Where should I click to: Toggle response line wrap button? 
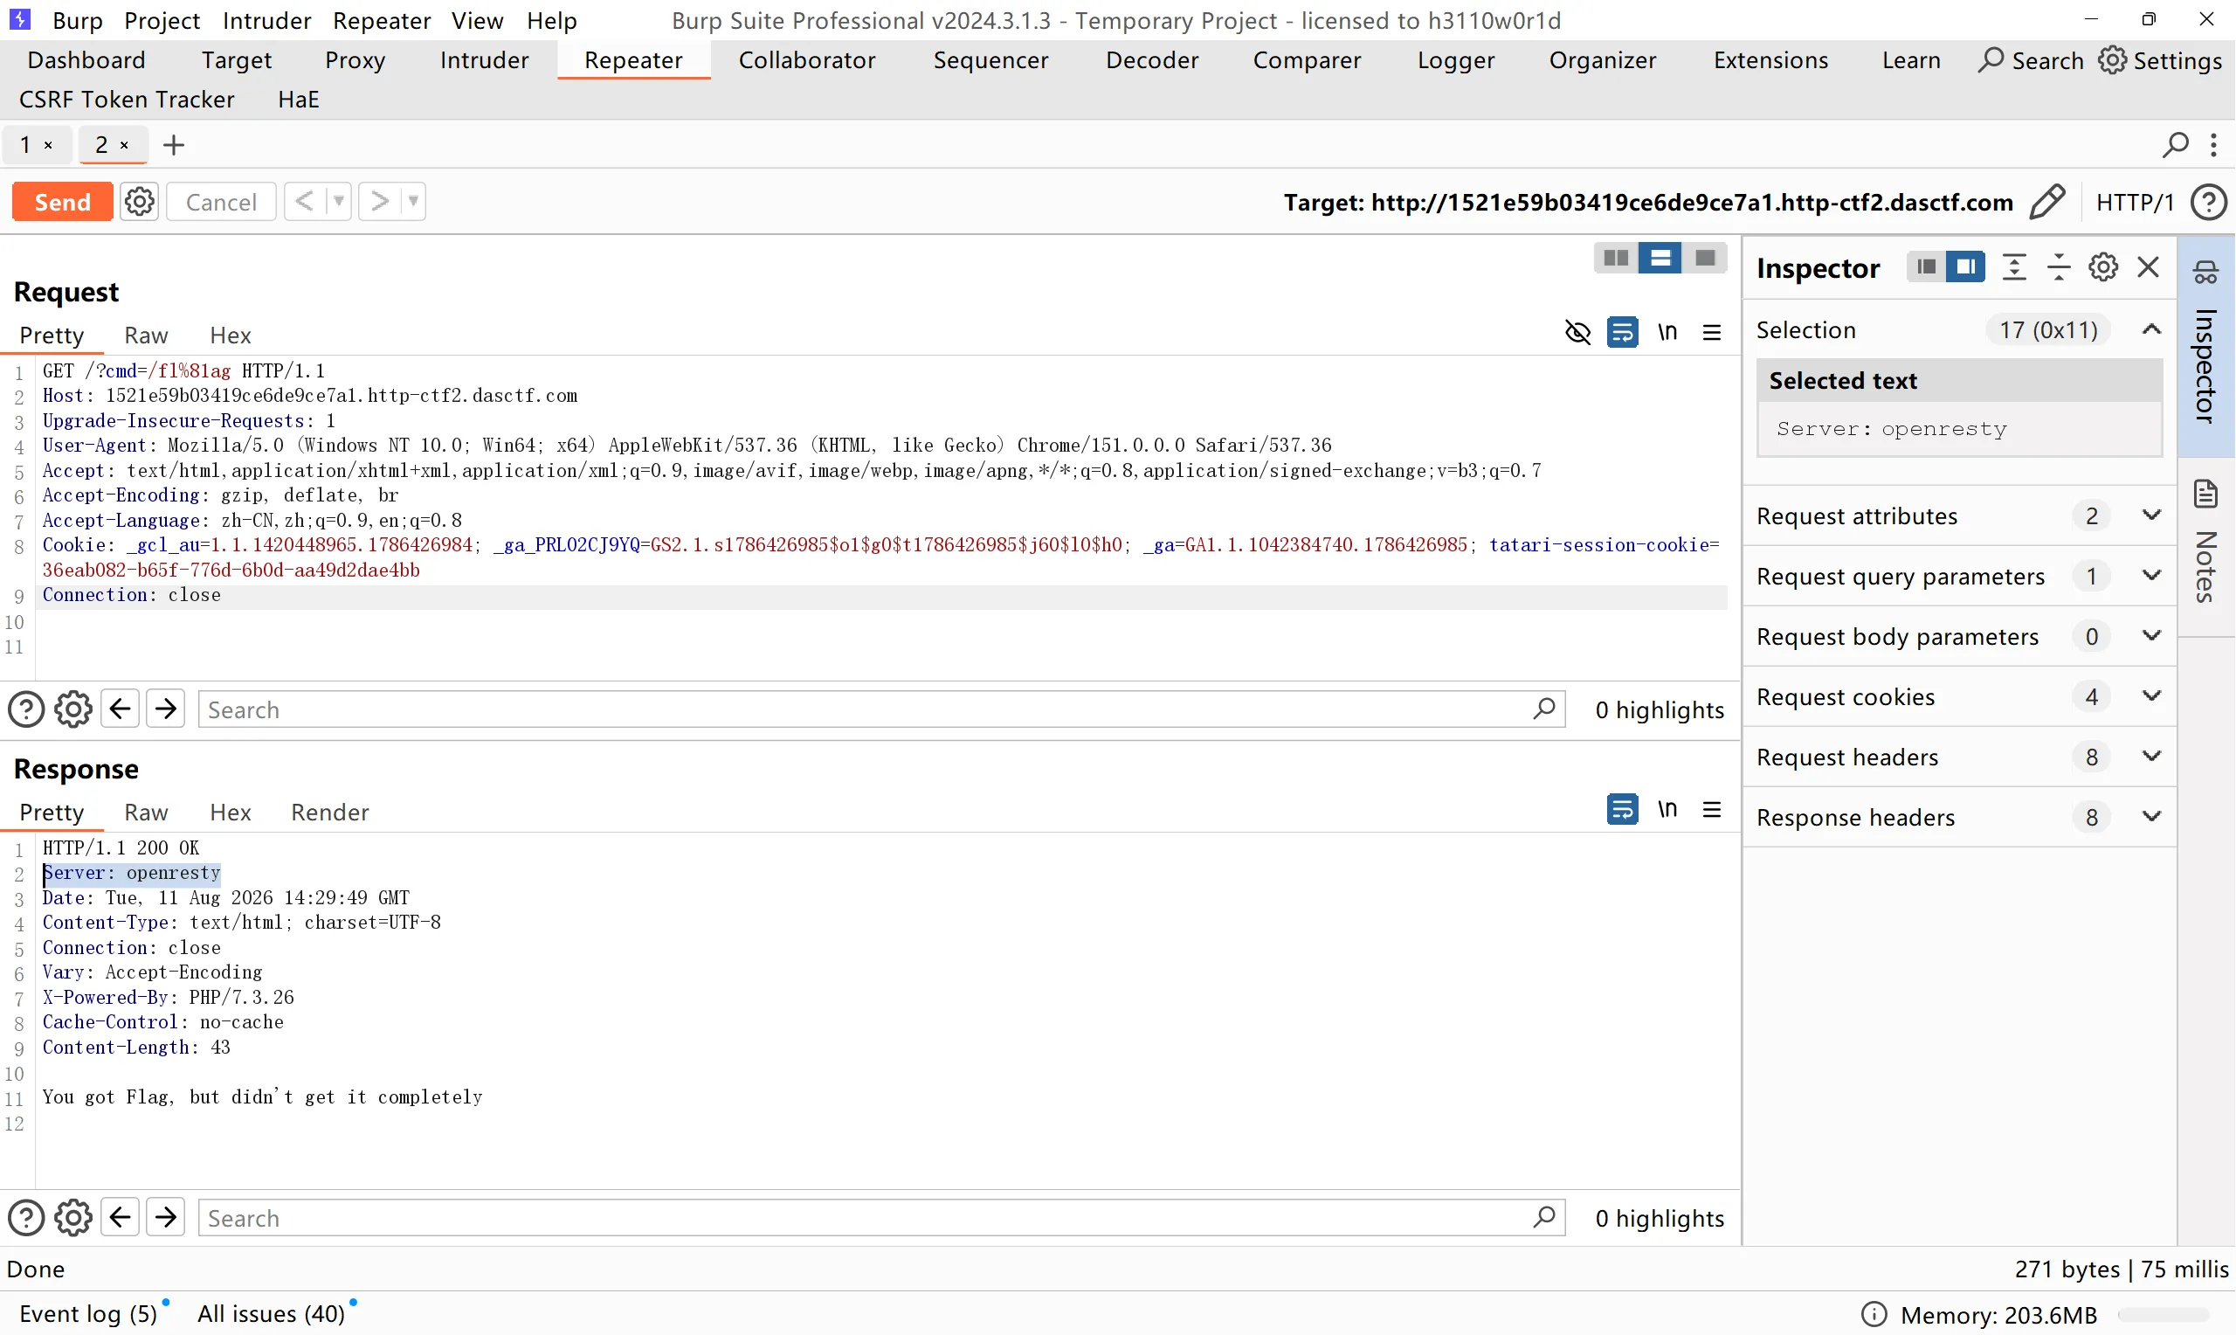click(1622, 810)
